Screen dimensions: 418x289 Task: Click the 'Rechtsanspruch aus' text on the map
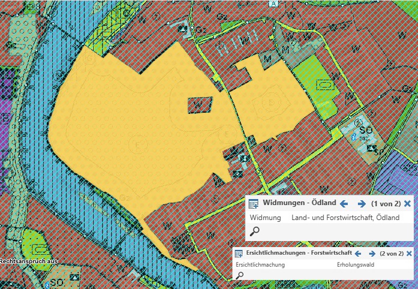pyautogui.click(x=28, y=262)
